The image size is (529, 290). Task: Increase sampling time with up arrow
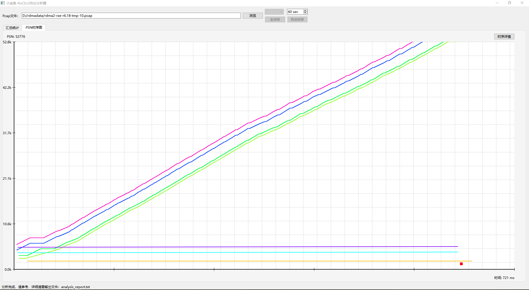[305, 10]
